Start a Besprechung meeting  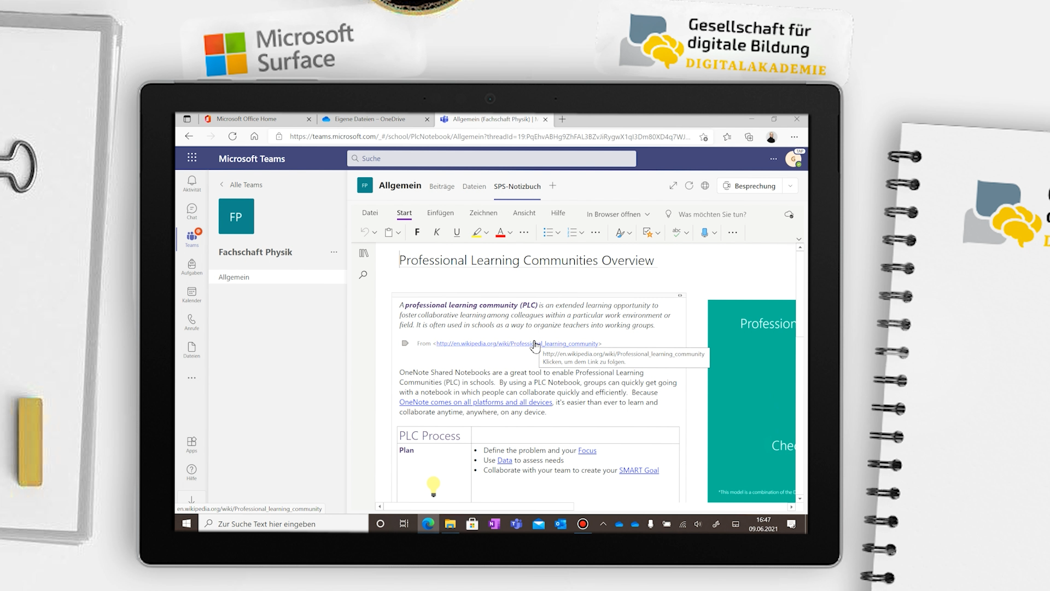[x=750, y=186]
